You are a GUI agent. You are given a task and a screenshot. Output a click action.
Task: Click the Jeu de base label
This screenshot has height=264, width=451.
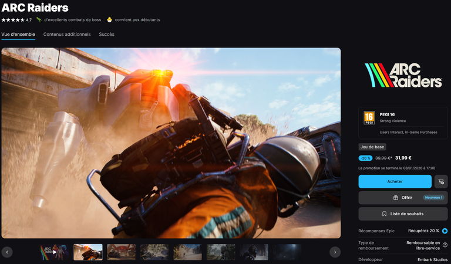(x=372, y=147)
